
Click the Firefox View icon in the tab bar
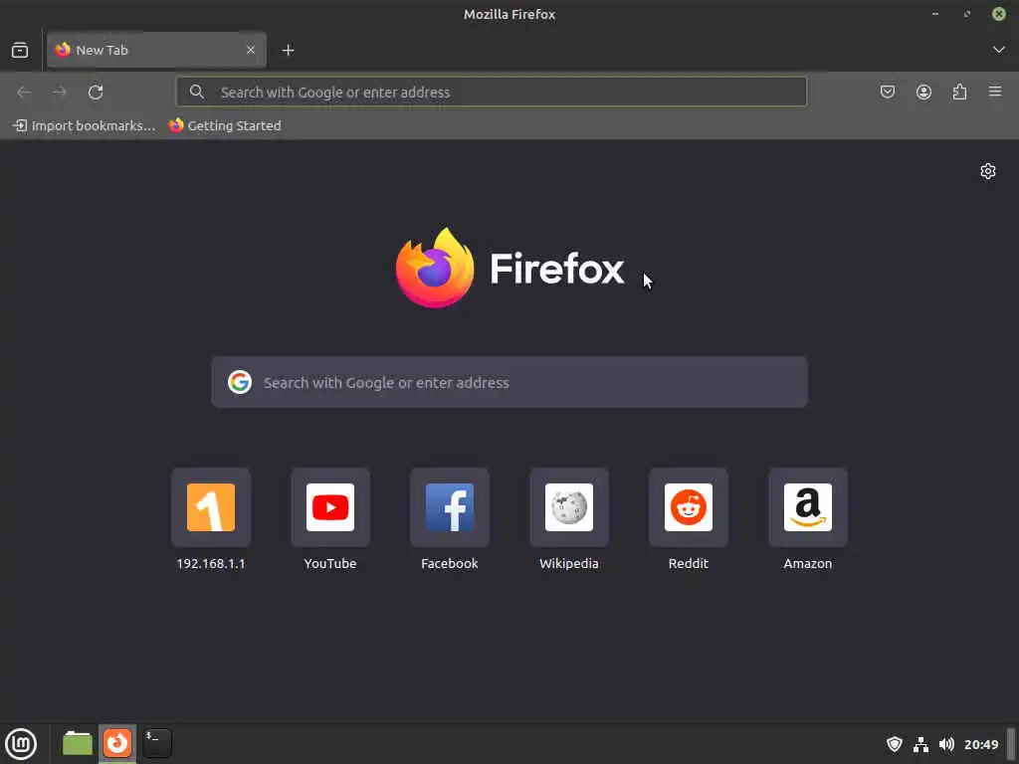point(20,50)
